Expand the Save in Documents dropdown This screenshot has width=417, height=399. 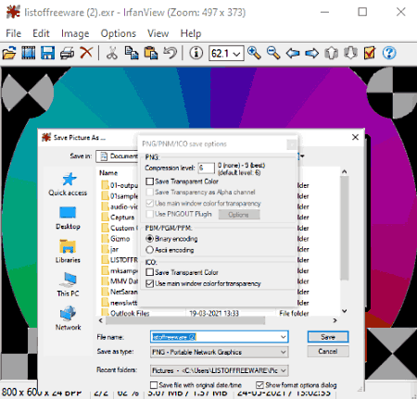click(302, 156)
